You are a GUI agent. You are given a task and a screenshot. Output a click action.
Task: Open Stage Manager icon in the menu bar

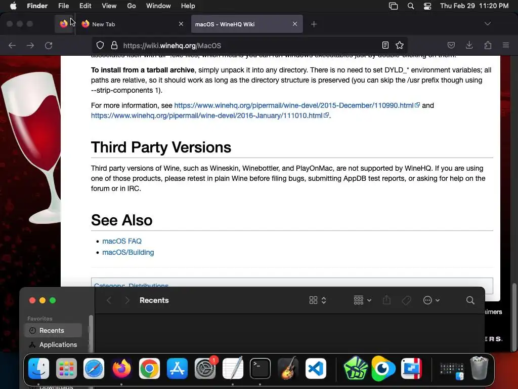coord(393,6)
